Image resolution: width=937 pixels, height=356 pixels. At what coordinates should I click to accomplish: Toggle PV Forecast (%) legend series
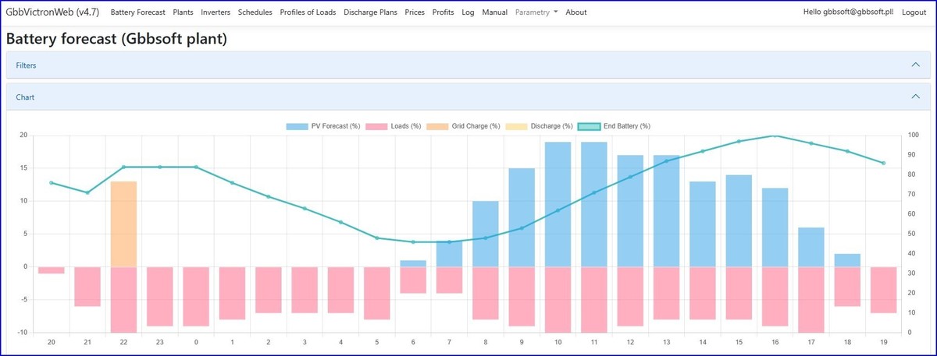(x=322, y=126)
